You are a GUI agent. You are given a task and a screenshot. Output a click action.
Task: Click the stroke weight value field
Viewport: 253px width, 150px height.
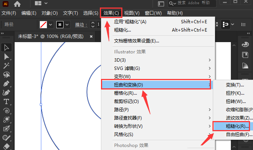click(x=99, y=24)
